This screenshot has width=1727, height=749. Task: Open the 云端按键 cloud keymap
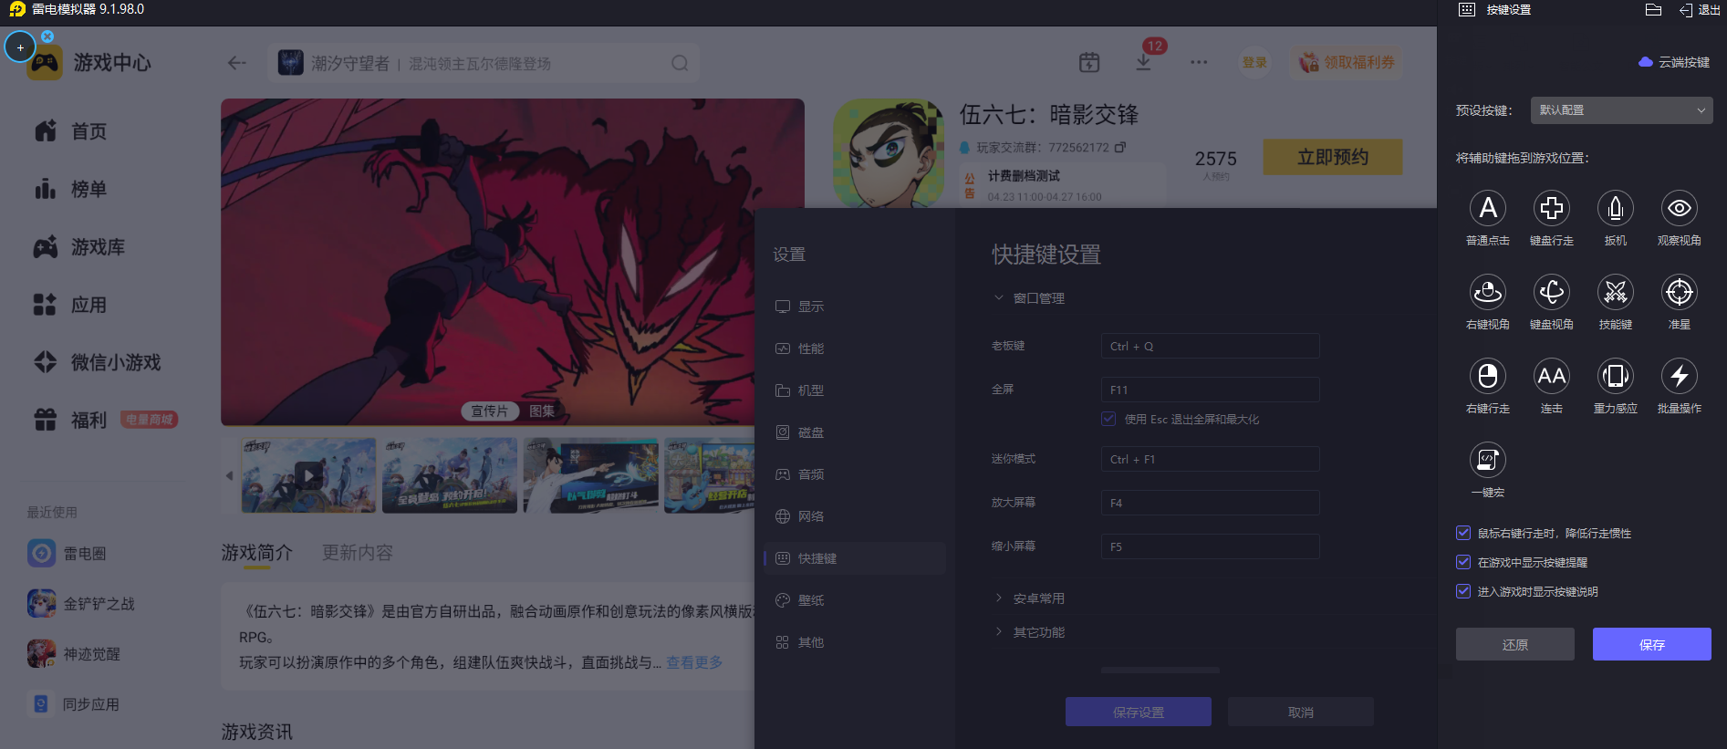point(1674,62)
